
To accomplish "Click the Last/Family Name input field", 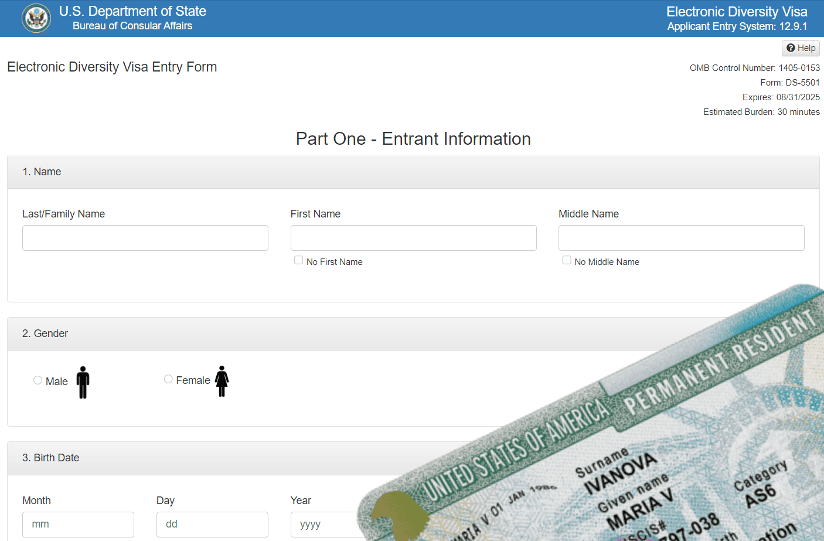I will tap(145, 238).
